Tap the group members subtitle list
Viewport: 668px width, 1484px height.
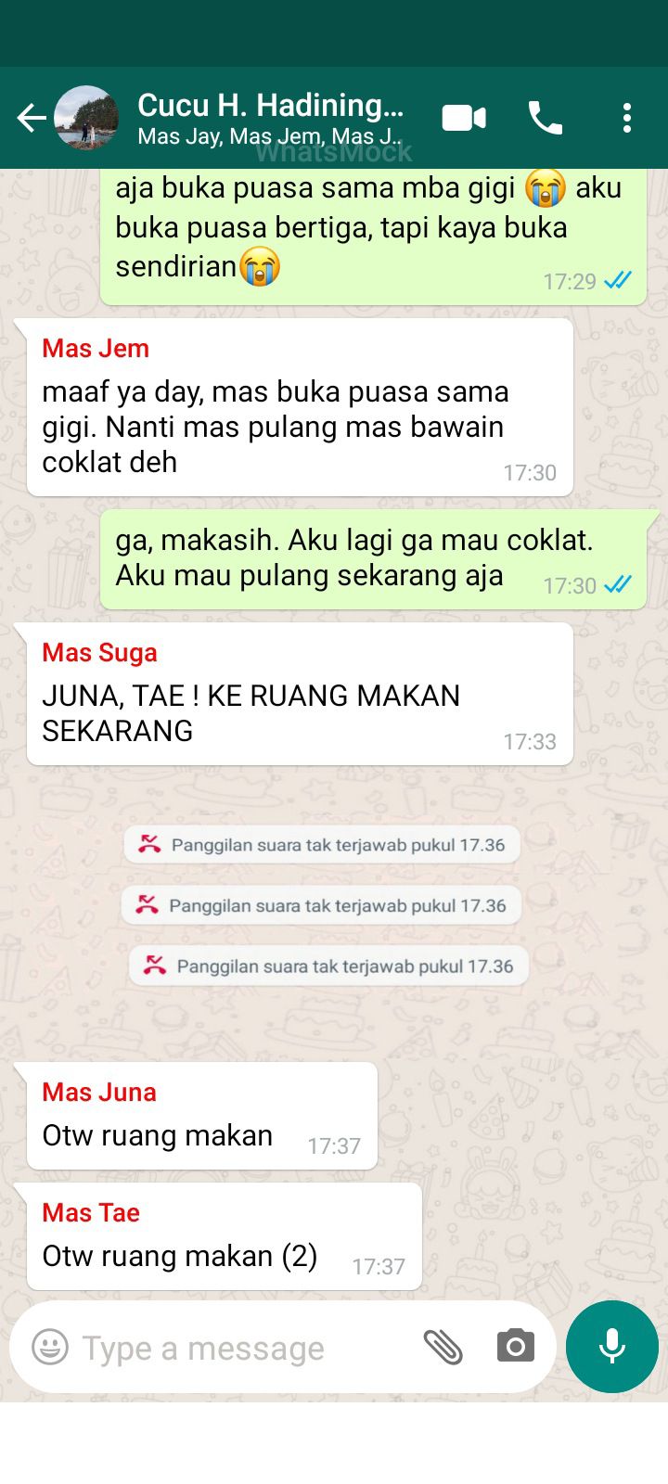click(x=270, y=137)
